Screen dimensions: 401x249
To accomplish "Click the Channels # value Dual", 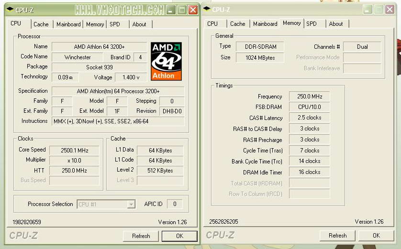I will tap(362, 47).
